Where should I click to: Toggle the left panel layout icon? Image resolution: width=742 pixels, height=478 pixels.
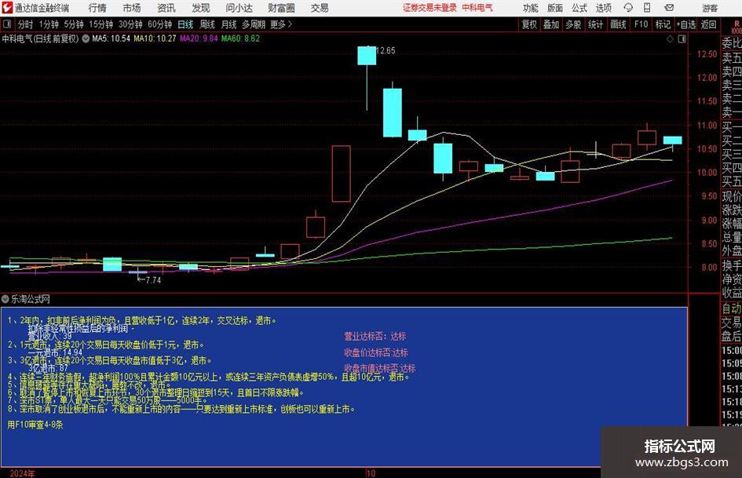pos(7,24)
